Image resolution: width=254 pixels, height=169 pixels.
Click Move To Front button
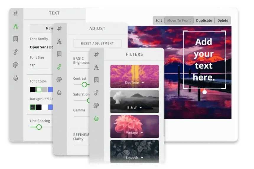click(x=179, y=21)
